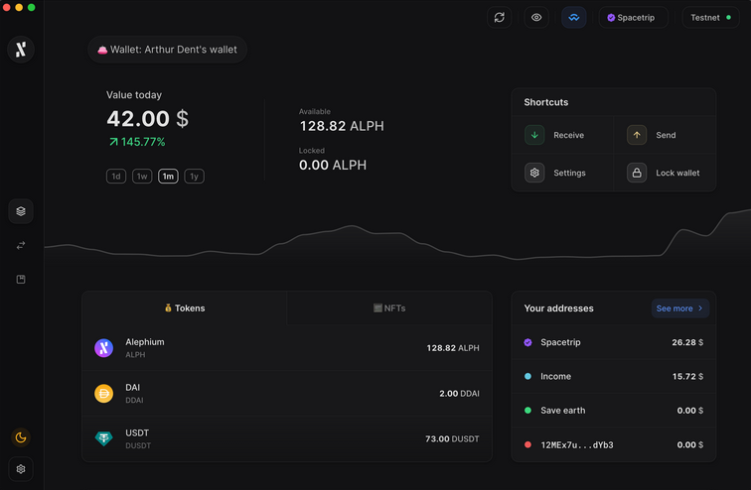Image resolution: width=751 pixels, height=490 pixels.
Task: Click the 2.00 DDAI balance
Action: click(x=459, y=394)
